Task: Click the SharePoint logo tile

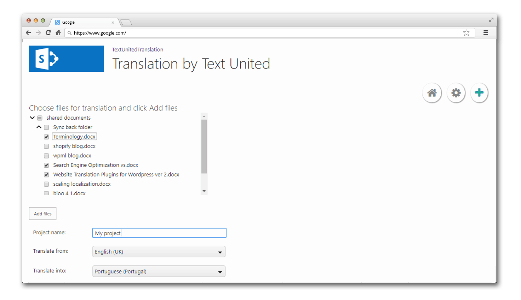Action: (66, 59)
